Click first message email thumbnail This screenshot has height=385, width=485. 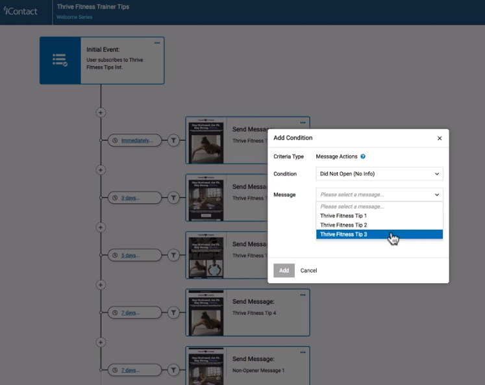206,141
